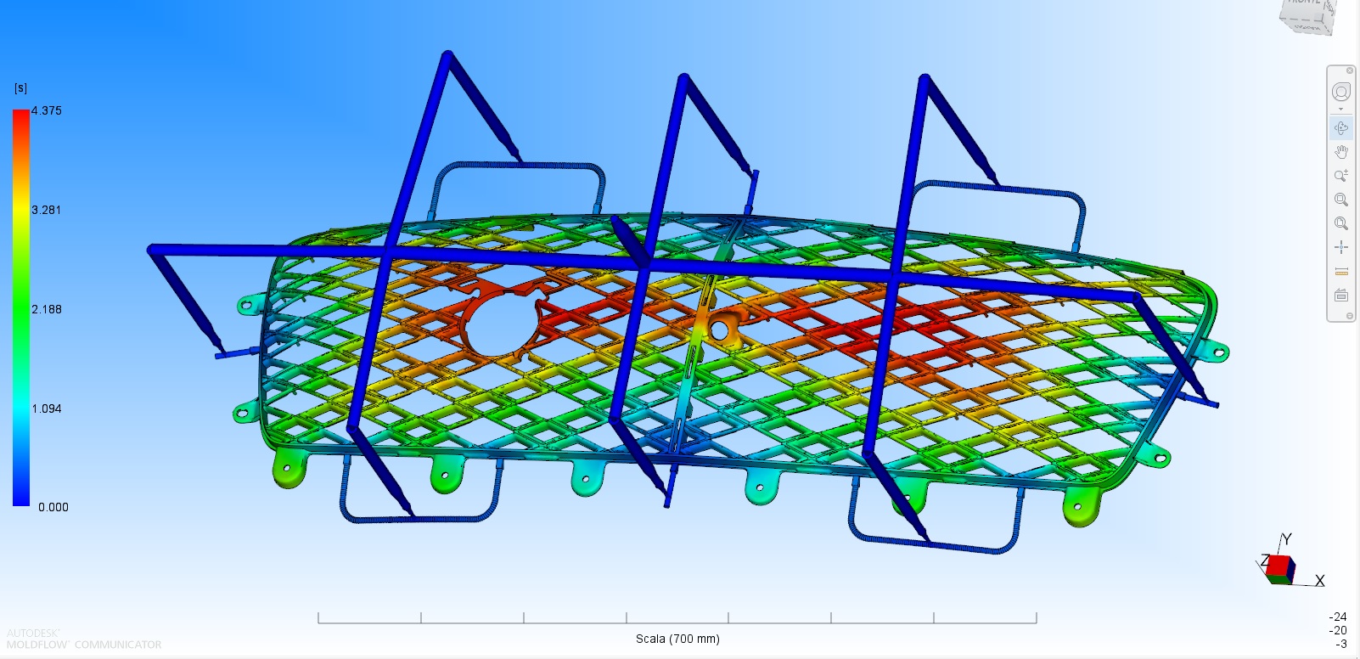Click the [s] units label

point(20,88)
